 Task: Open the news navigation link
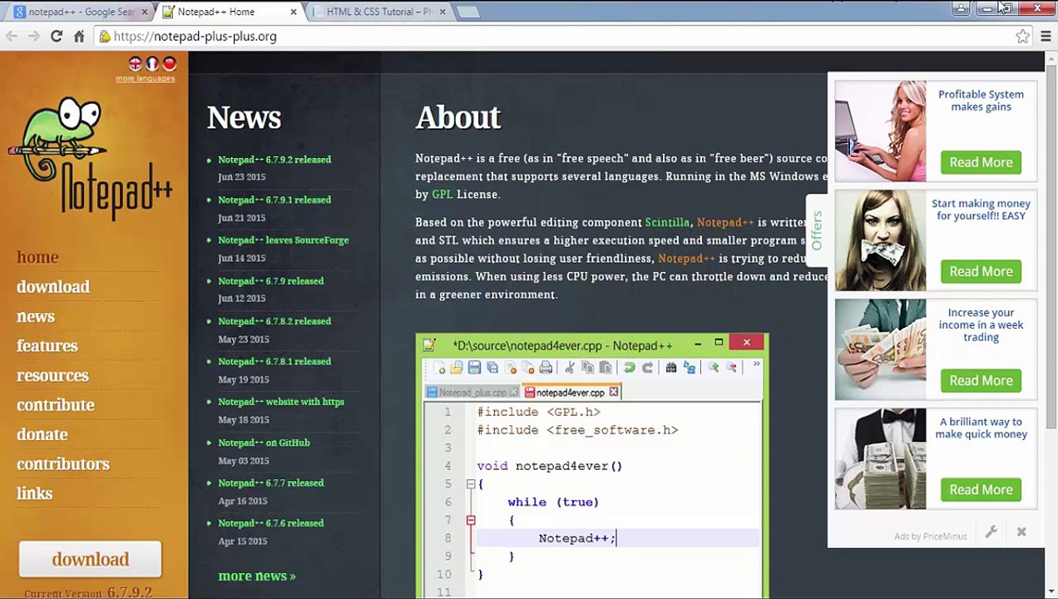tap(36, 316)
